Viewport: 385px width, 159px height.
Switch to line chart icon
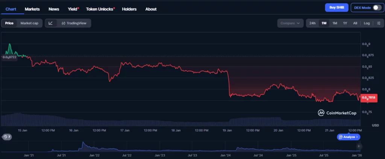point(51,23)
